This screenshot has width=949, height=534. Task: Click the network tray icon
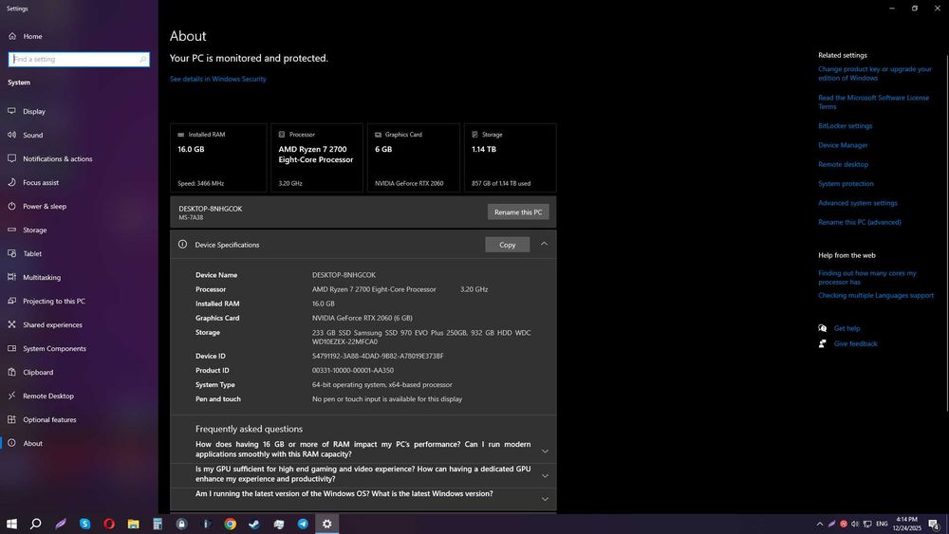click(867, 524)
